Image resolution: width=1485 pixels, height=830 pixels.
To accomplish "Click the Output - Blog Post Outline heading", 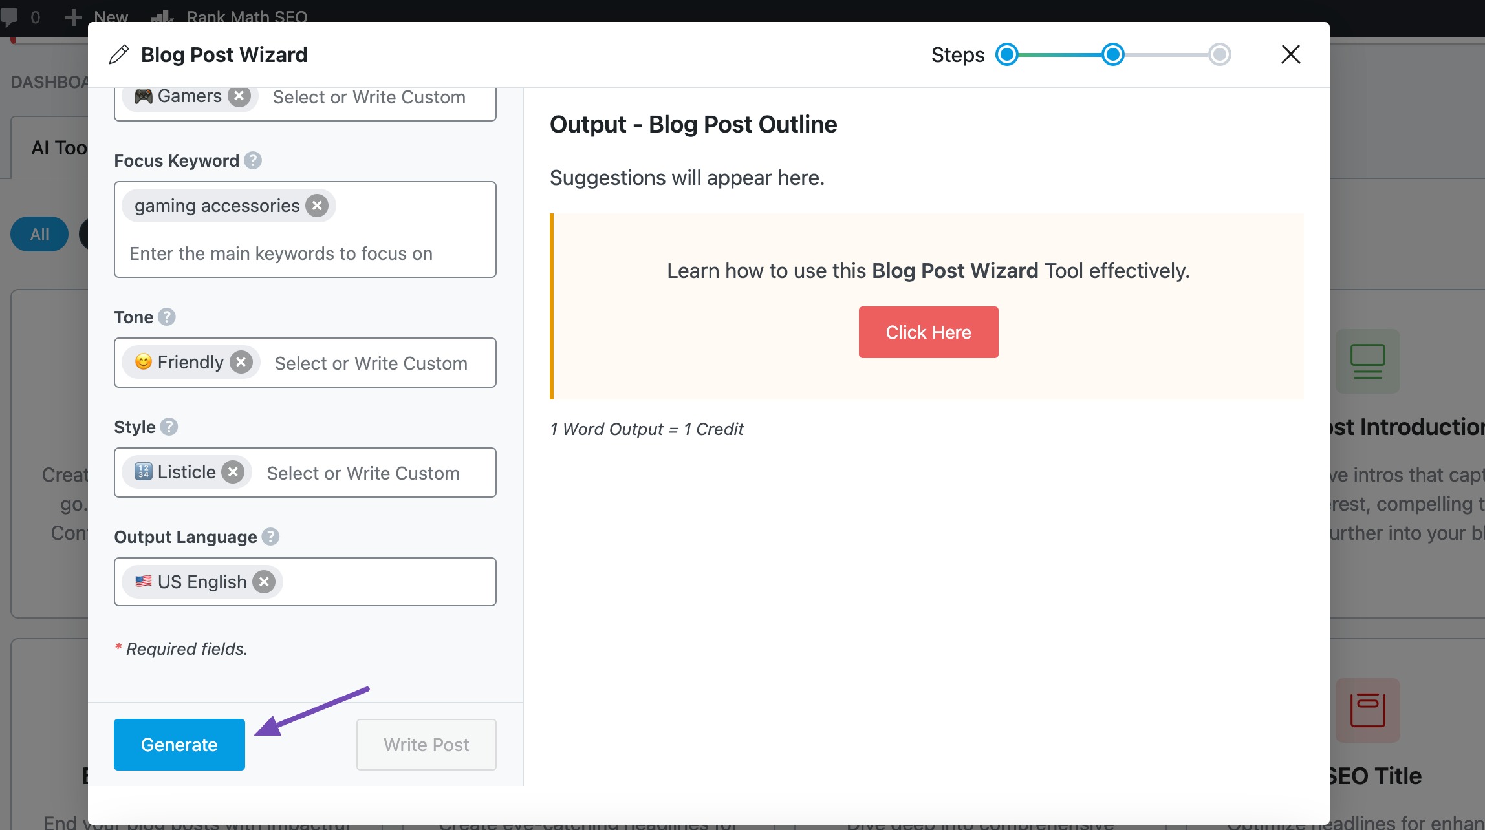I will click(693, 124).
